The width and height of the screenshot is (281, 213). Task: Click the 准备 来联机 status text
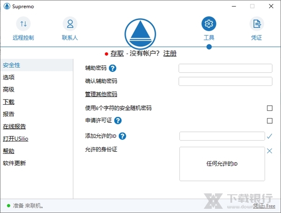28,206
